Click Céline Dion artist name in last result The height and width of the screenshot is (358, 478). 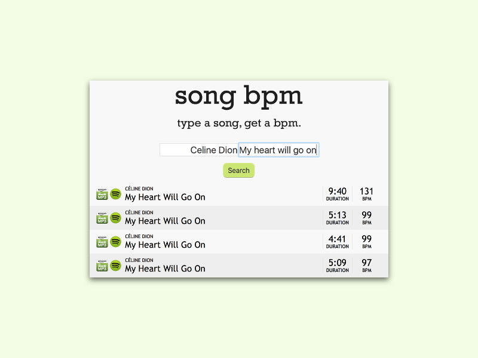139,260
